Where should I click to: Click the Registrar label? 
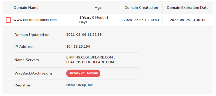click(x=22, y=85)
